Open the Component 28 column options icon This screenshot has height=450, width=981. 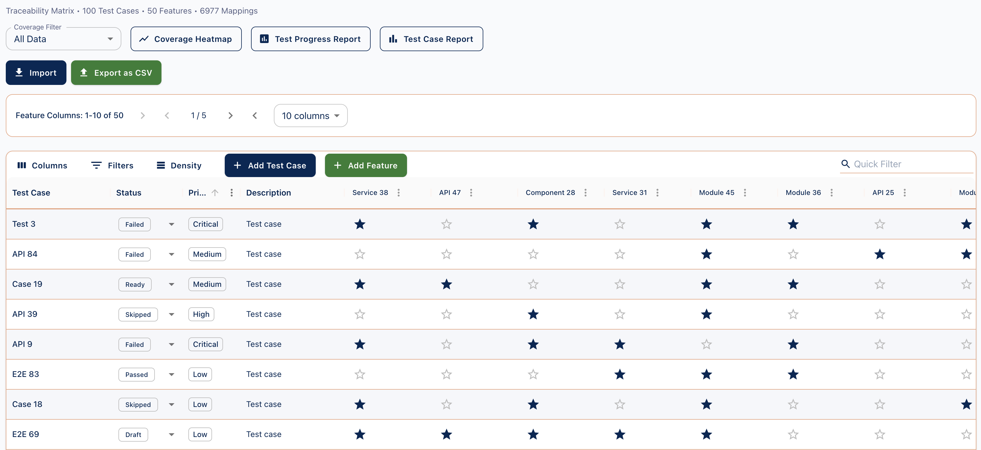tap(585, 193)
